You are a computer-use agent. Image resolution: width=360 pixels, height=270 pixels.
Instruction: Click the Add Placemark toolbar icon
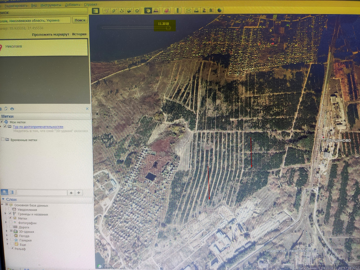pyautogui.click(x=106, y=11)
